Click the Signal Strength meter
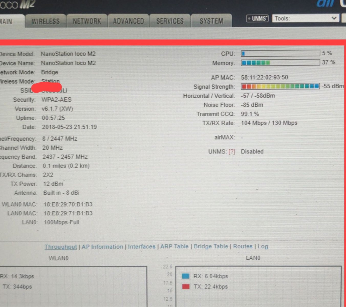Image resolution: width=346 pixels, height=307 pixels. click(280, 86)
